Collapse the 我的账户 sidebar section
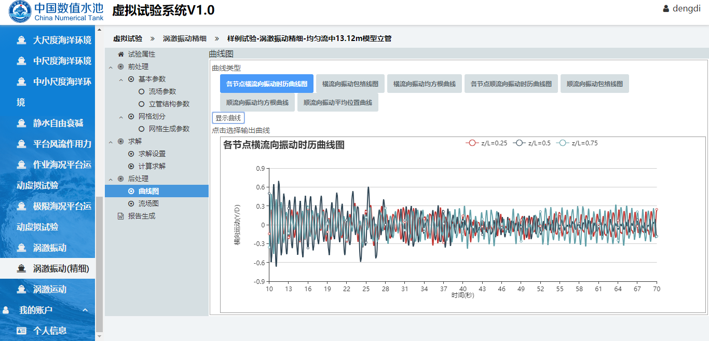 [85, 310]
